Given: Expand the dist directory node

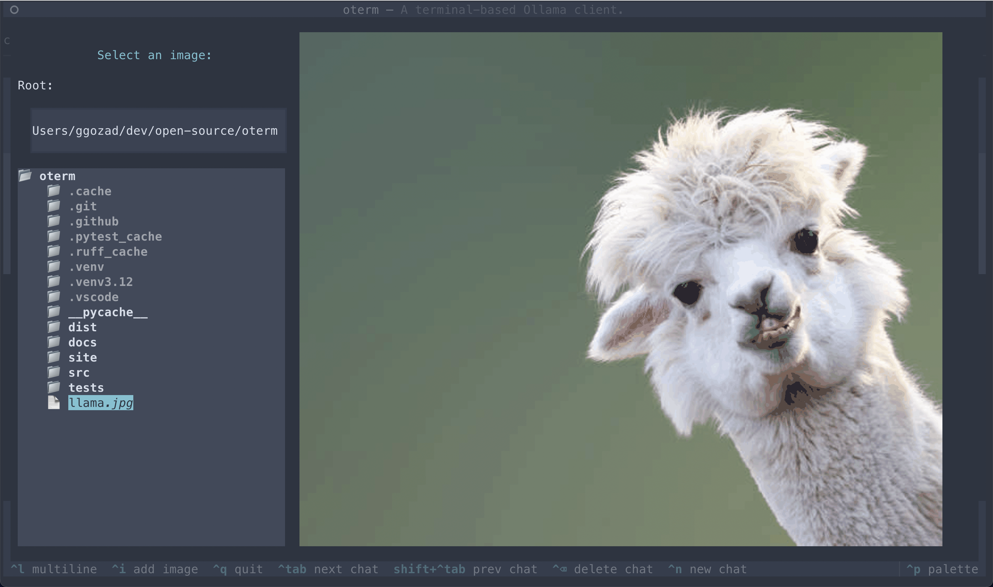Looking at the screenshot, I should [82, 327].
